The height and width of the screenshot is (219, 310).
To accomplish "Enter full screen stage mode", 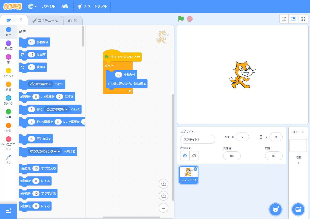I will coord(303,19).
